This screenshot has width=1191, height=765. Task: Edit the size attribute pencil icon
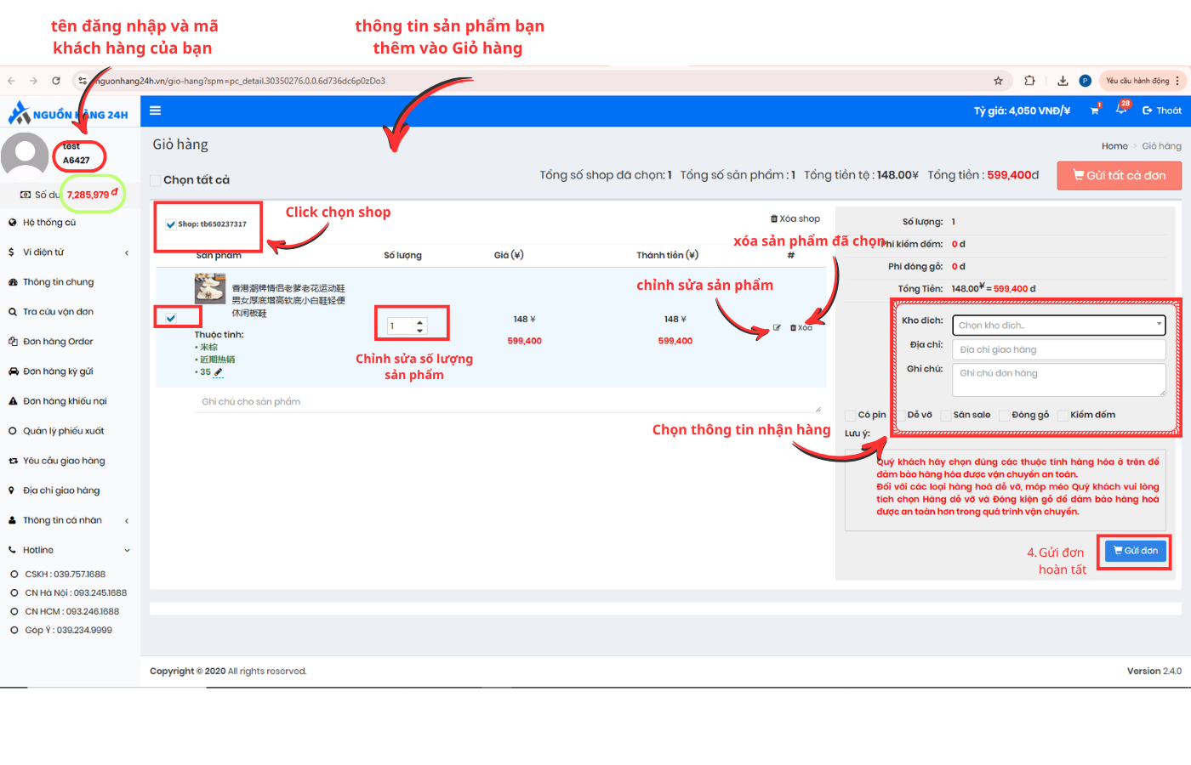pyautogui.click(x=219, y=372)
